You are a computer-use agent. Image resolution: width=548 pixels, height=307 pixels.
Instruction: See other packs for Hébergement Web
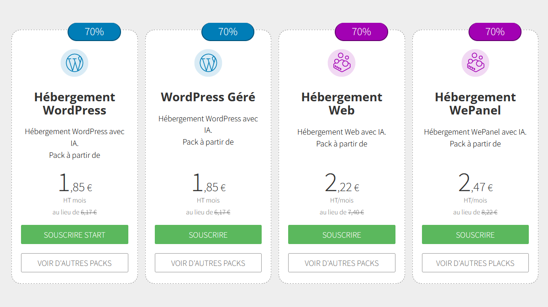(342, 263)
